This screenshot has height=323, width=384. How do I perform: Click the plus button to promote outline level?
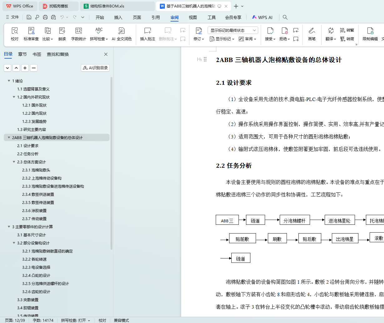click(25, 68)
